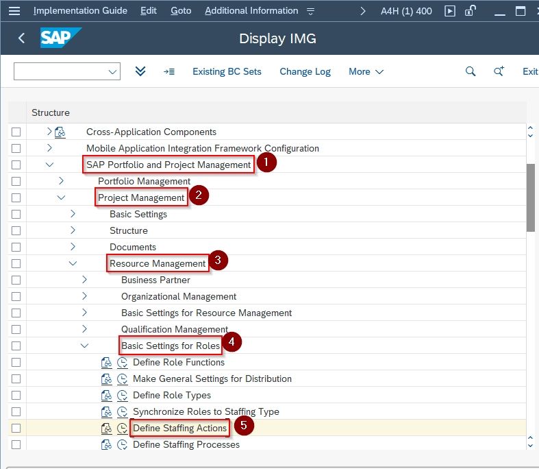Expand Basic Settings for Resource Management node
The width and height of the screenshot is (539, 469).
point(84,313)
